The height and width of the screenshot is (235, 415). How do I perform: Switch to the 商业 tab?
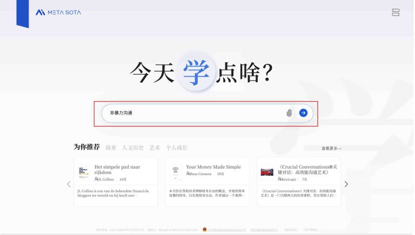[111, 147]
